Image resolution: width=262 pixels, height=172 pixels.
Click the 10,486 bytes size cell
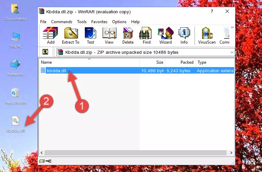point(152,71)
